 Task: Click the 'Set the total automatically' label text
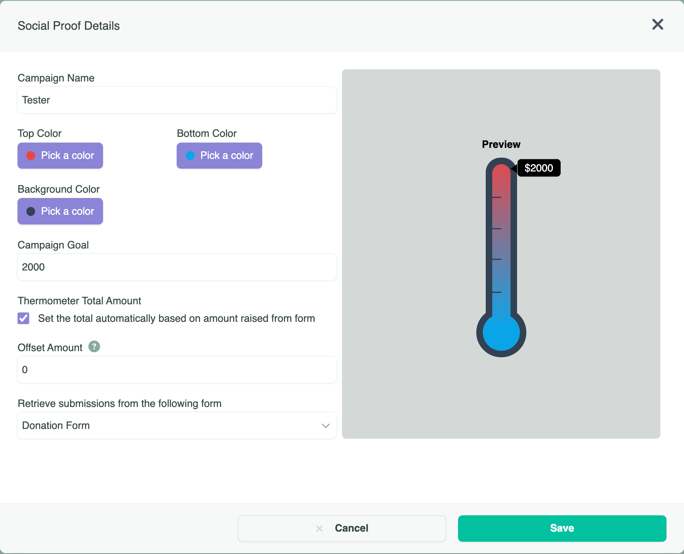pyautogui.click(x=176, y=319)
